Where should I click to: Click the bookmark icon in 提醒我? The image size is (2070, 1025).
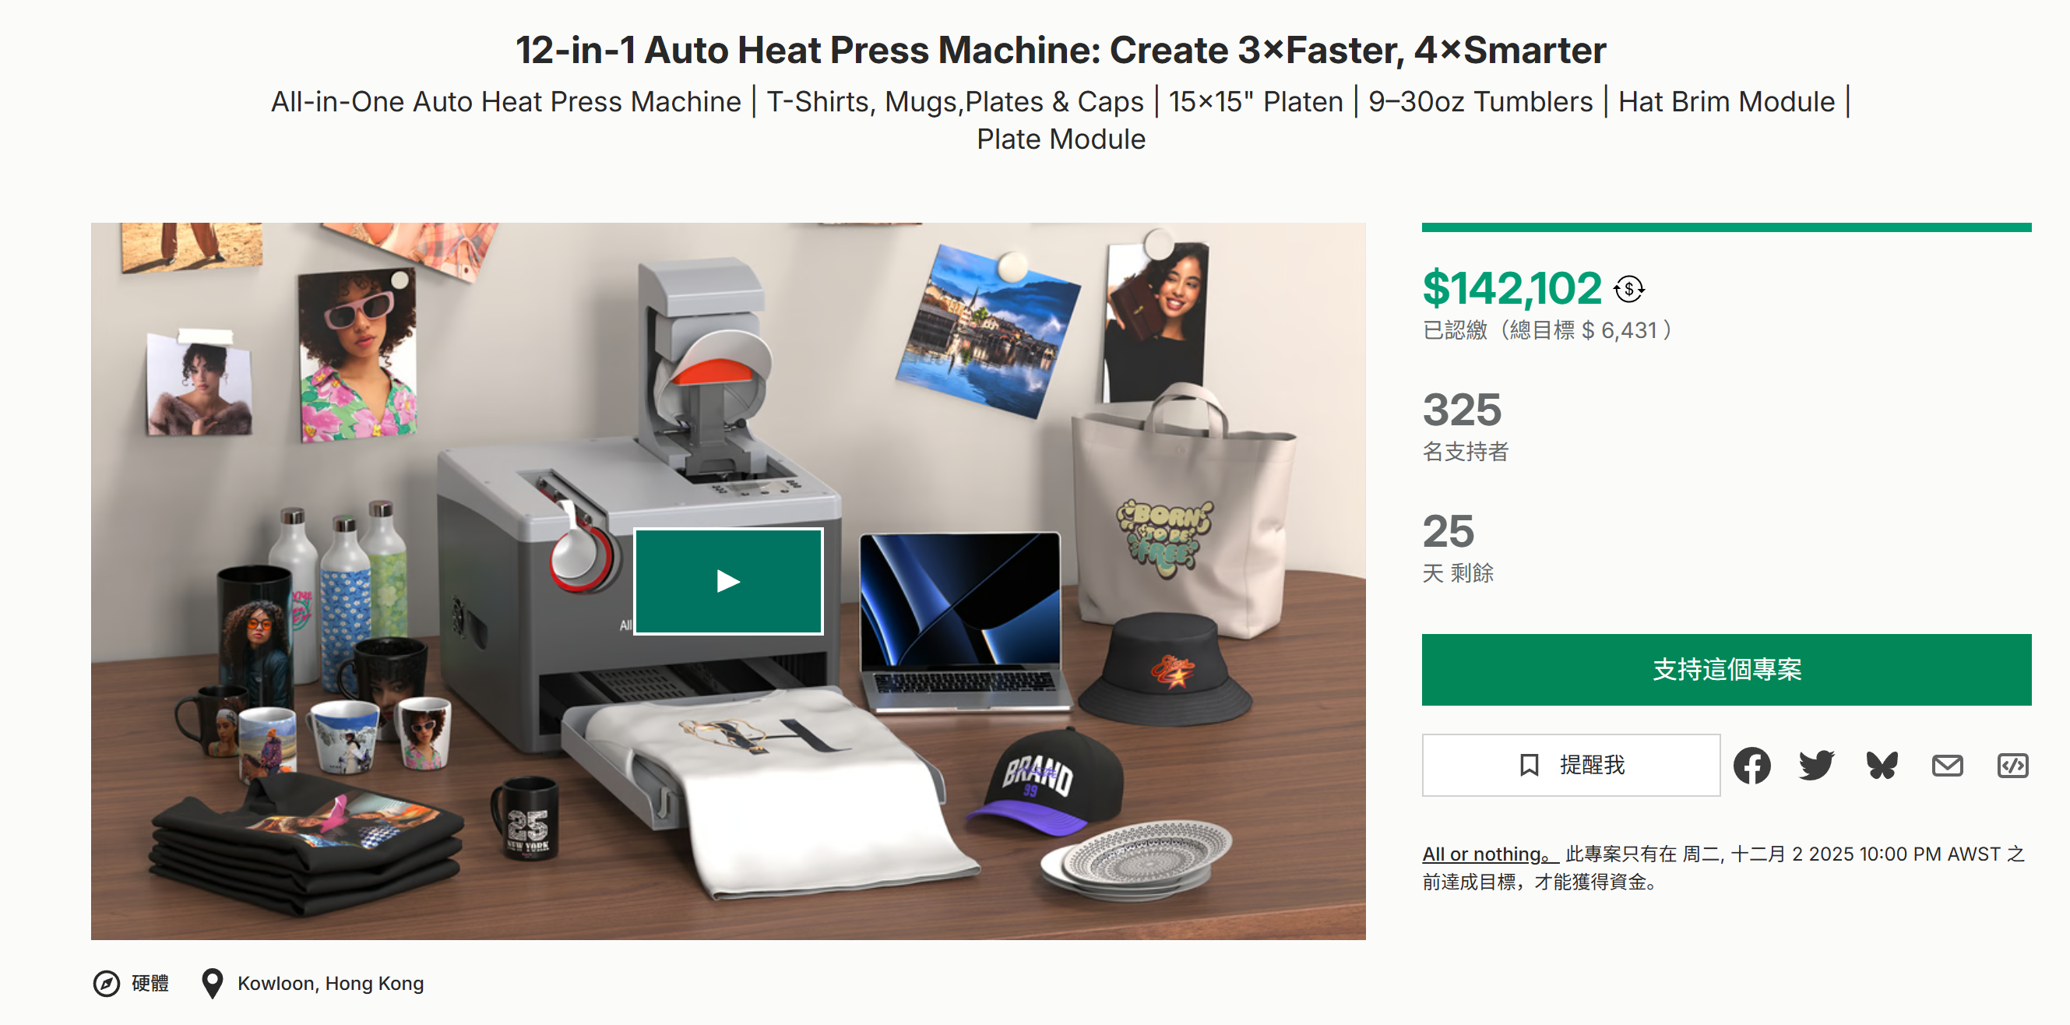(1530, 765)
